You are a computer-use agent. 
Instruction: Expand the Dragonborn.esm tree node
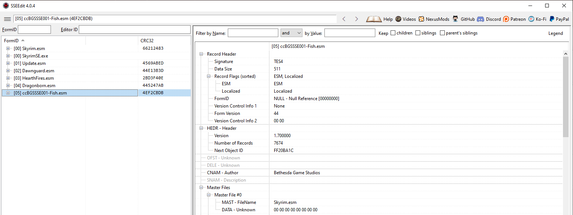coord(8,86)
